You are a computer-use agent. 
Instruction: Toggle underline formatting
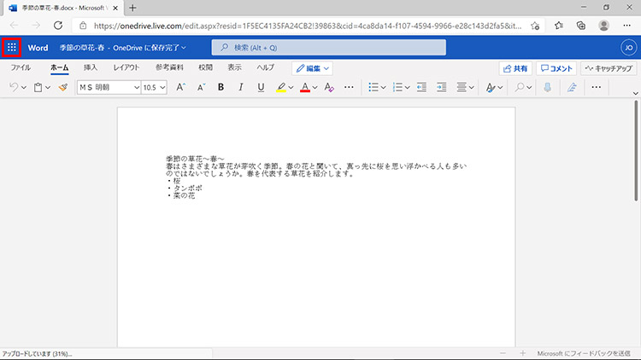click(x=260, y=87)
